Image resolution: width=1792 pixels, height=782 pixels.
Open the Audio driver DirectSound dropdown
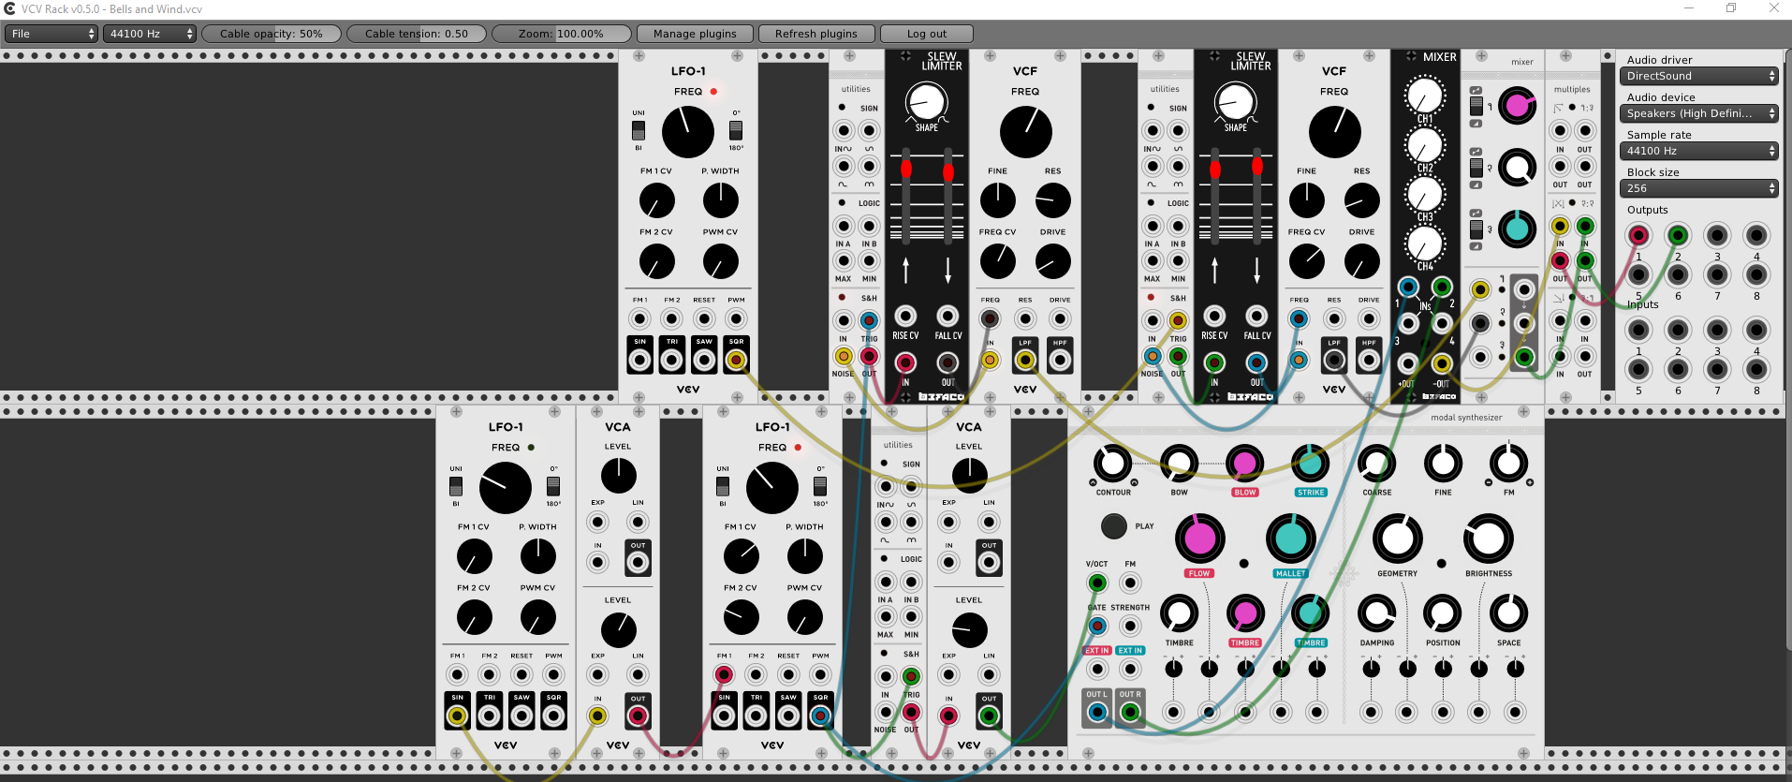tap(1699, 76)
